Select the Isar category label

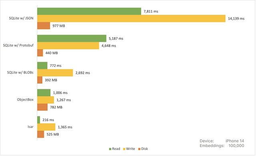[x=30, y=127]
